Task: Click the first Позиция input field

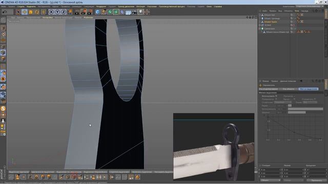Action: point(271,170)
